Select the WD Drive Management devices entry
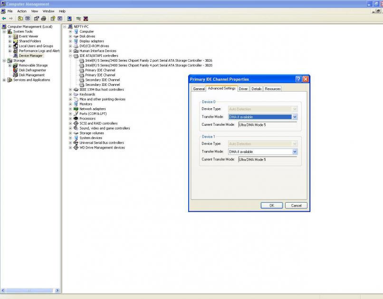This screenshot has height=299, width=383. pyautogui.click(x=102, y=148)
